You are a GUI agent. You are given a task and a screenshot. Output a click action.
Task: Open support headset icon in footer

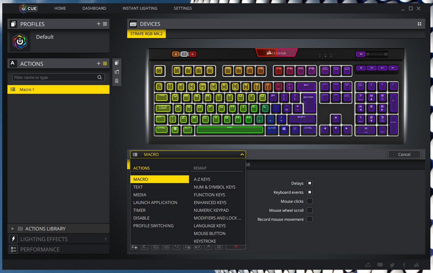click(368, 265)
